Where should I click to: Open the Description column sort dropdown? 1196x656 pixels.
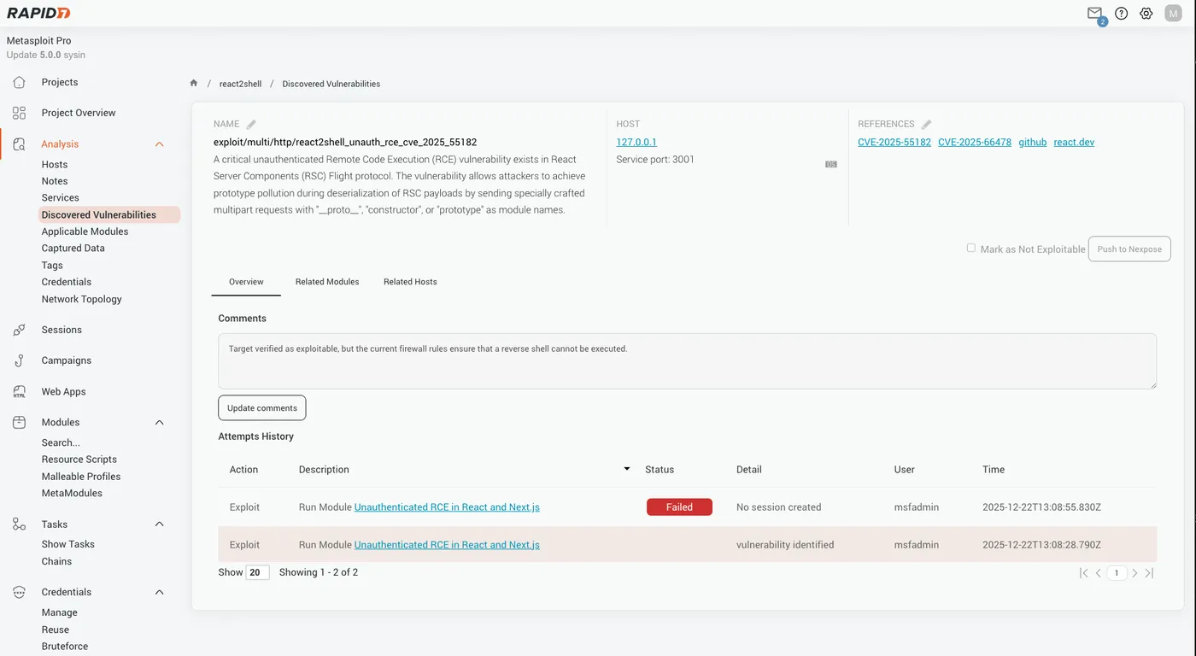[x=626, y=468]
